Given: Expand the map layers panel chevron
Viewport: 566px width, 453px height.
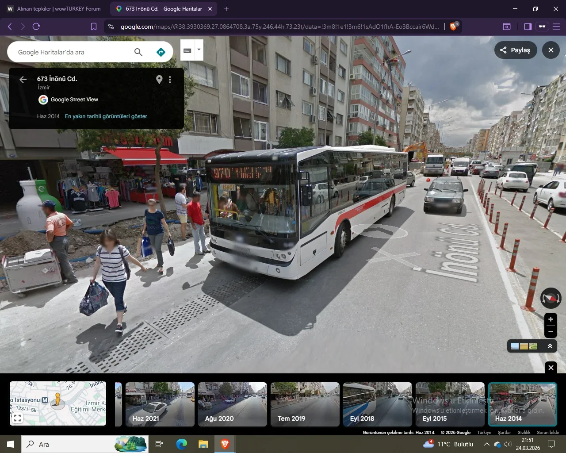Looking at the screenshot, I should (x=550, y=346).
